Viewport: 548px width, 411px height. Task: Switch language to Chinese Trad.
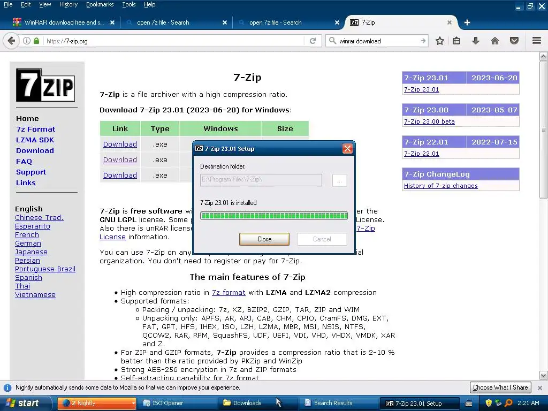(39, 217)
